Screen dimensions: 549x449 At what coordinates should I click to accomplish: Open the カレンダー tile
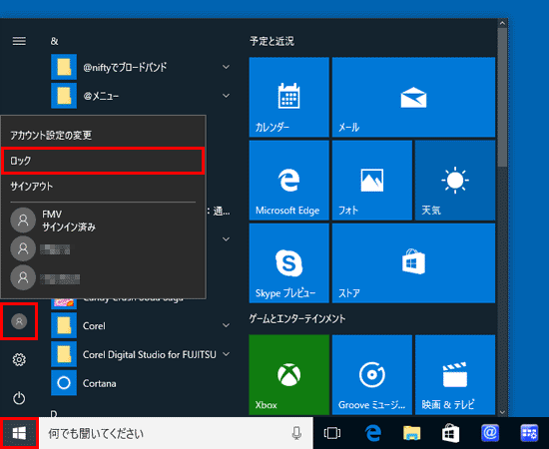(x=288, y=97)
